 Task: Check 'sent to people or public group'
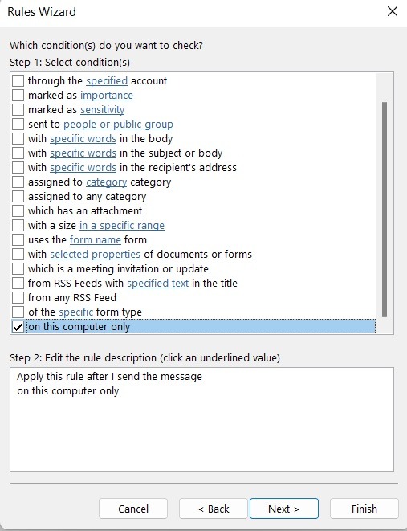point(18,125)
